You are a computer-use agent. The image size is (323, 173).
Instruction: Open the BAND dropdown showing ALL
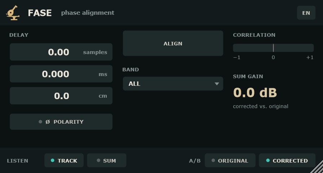click(x=173, y=84)
